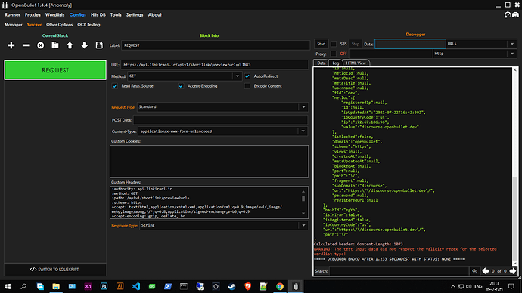Screen dimensions: 522x293
Task: Open the Method dropdown showing GET
Action: [x=185, y=76]
